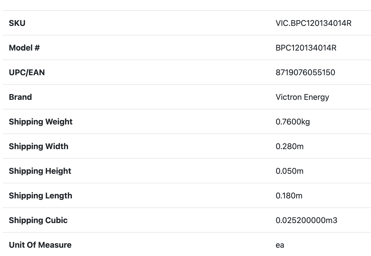Select the 0.280m width value

289,146
